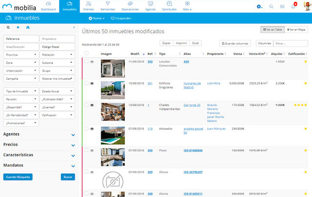
Task: Open the Lola Mola owner link
Action: tap(214, 83)
